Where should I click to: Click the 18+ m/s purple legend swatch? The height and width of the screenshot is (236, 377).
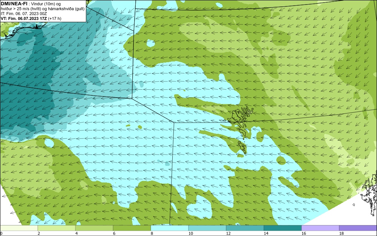[358, 228]
